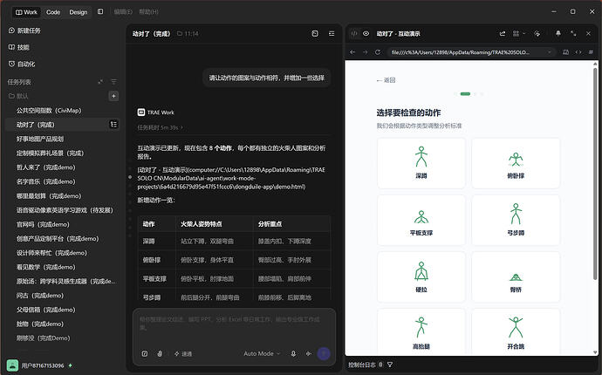
Task: Open task 名字音乐 (完成demo)
Action: coord(45,181)
